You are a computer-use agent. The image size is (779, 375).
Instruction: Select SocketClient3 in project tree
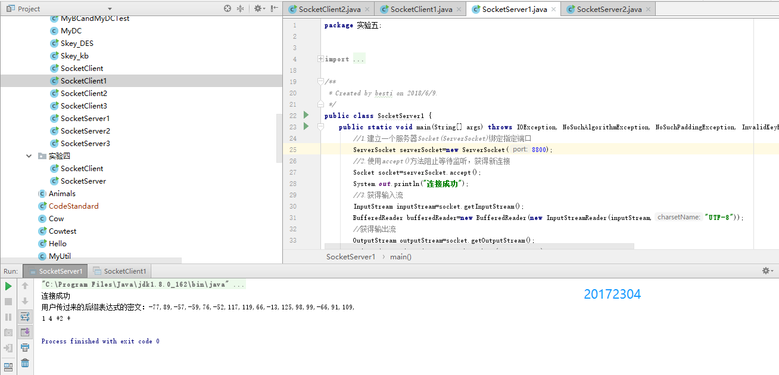(x=84, y=106)
